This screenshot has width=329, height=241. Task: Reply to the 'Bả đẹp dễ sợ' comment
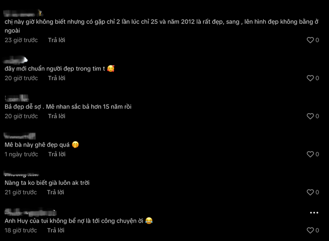click(57, 116)
